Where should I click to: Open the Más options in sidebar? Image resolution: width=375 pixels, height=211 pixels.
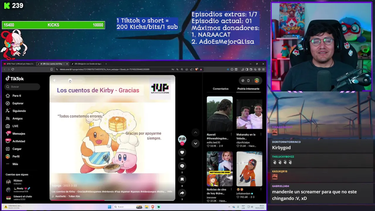pyautogui.click(x=12, y=164)
